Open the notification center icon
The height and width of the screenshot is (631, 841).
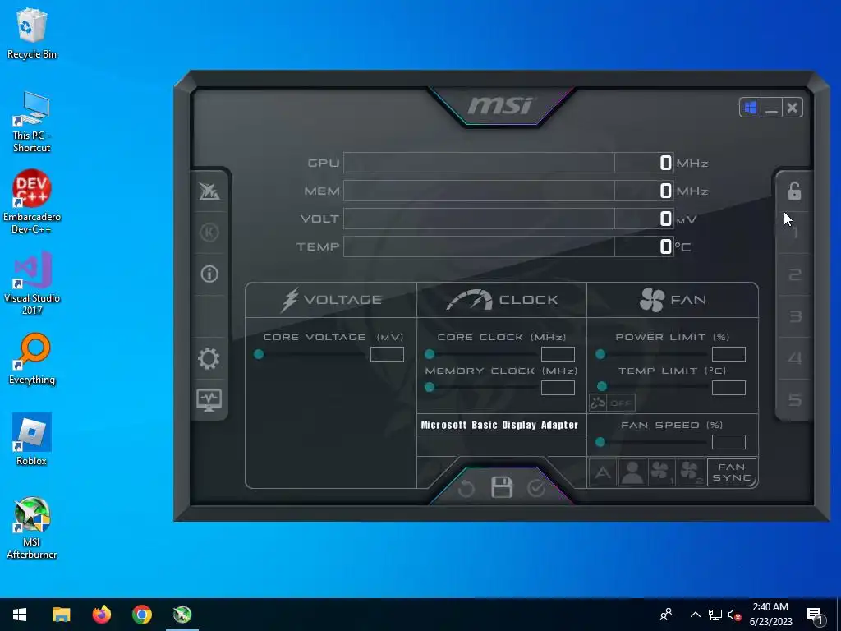(x=815, y=615)
